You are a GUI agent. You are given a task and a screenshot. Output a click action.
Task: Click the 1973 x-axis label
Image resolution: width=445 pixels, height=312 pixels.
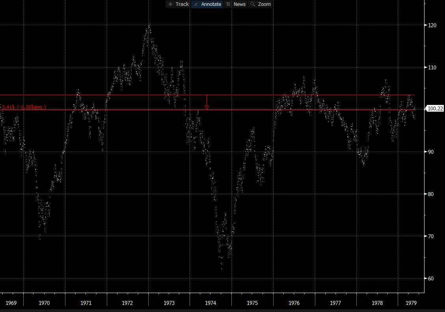click(169, 303)
